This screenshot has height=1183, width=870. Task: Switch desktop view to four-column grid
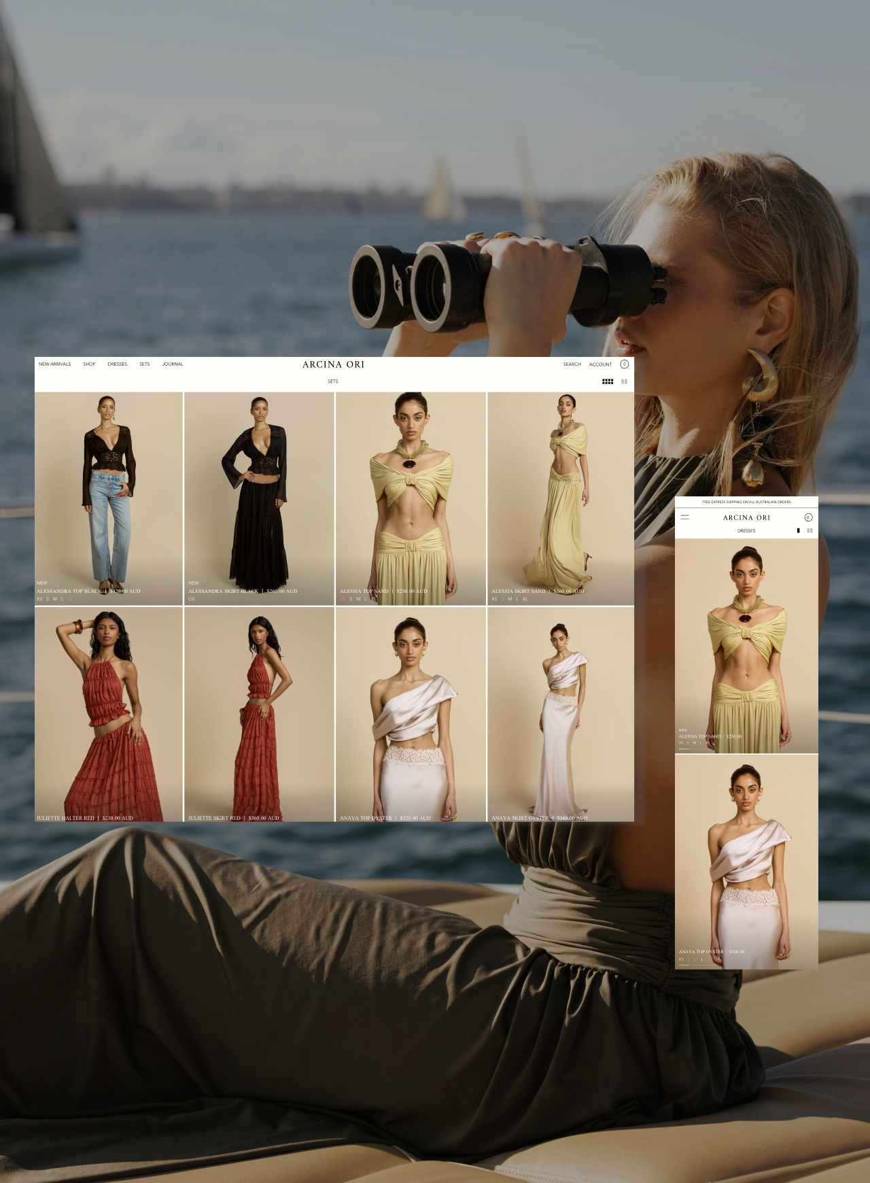pos(608,381)
